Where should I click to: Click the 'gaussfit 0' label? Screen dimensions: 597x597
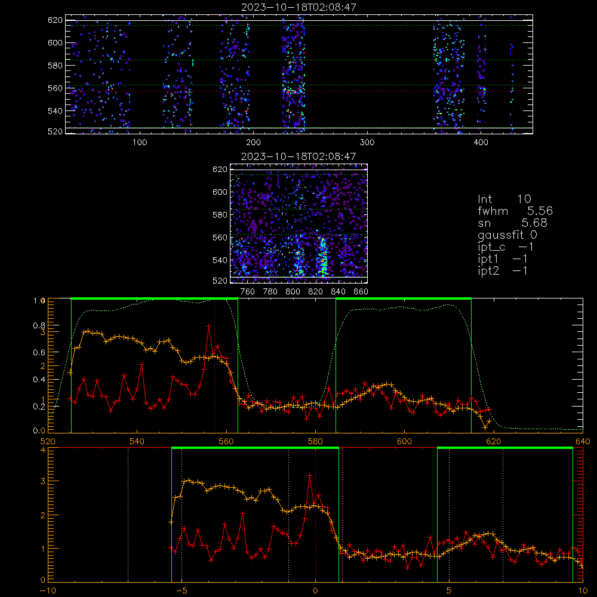(x=507, y=235)
